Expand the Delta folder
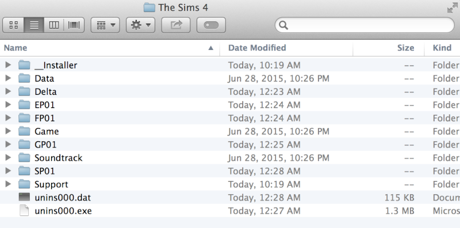 (8, 91)
